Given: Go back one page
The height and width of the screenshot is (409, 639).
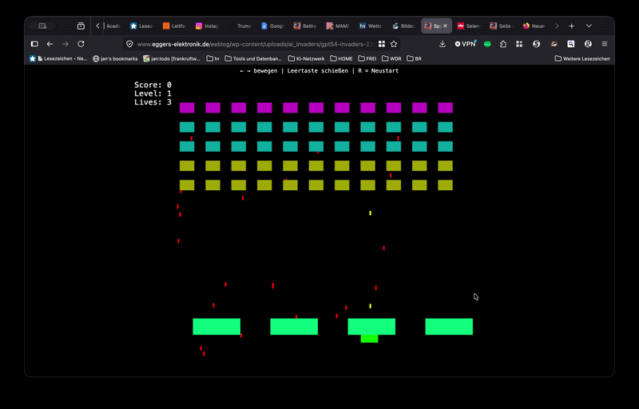Looking at the screenshot, I should [50, 44].
